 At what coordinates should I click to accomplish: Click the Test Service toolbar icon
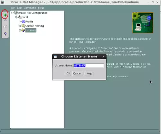[x=5, y=27]
